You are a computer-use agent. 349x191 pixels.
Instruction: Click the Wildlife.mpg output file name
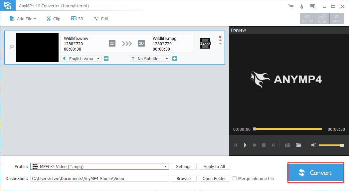164,39
